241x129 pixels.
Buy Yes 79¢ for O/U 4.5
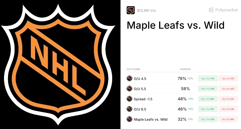pos(208,78)
